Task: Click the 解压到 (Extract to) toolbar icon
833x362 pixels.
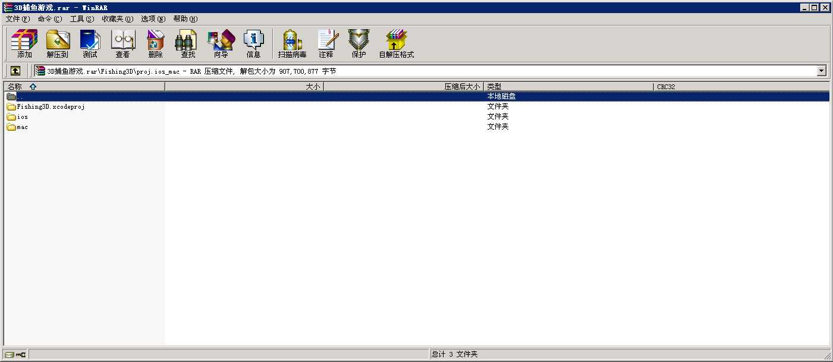Action: pyautogui.click(x=58, y=43)
